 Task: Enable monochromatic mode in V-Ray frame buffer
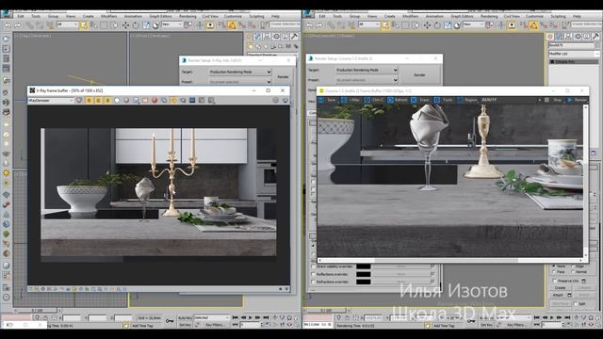coord(126,101)
